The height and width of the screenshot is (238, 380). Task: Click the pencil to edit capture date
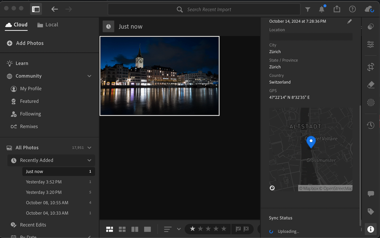point(350,22)
